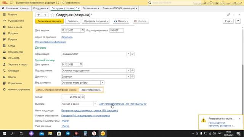Open calendar for Дата приема field
The width and height of the screenshot is (244, 137).
pyautogui.click(x=81, y=64)
